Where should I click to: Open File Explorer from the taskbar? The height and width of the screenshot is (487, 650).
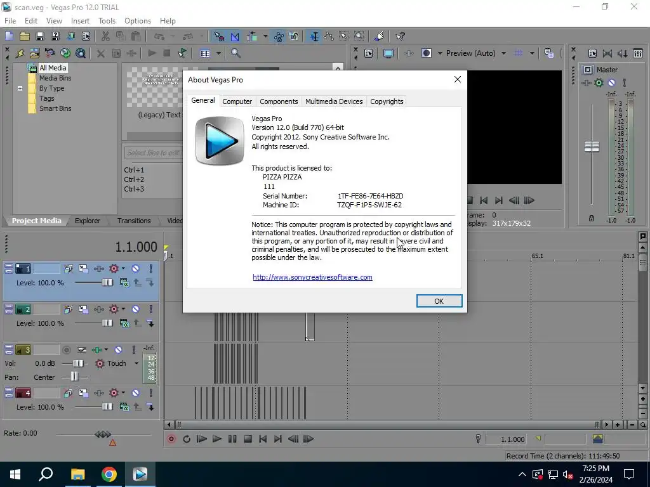click(x=77, y=474)
